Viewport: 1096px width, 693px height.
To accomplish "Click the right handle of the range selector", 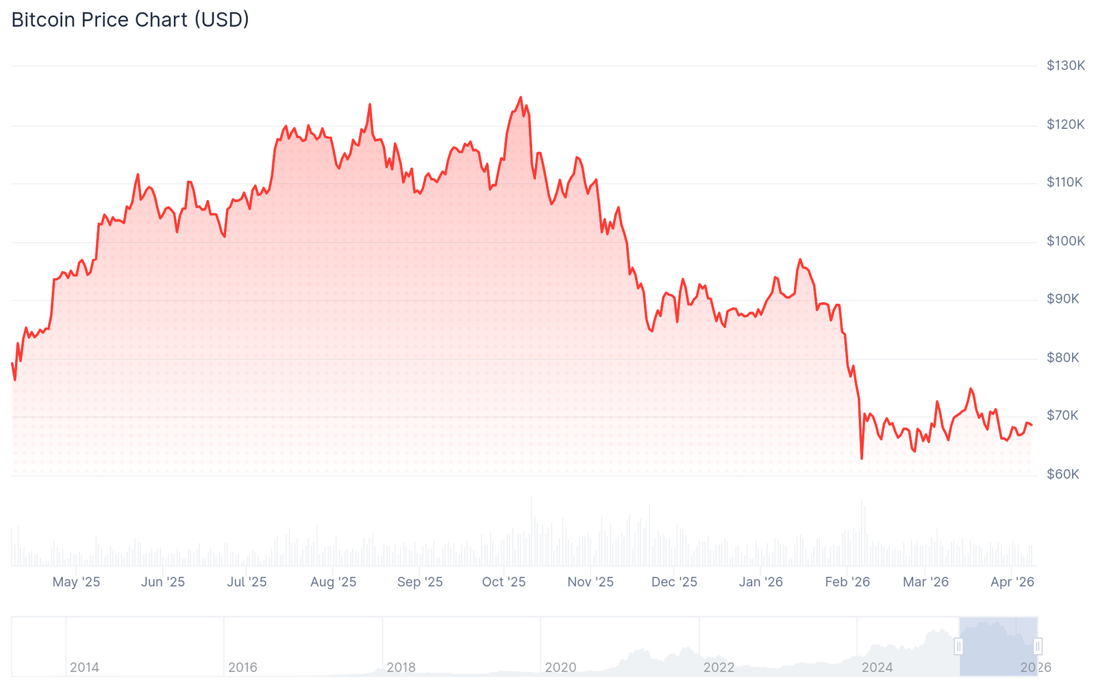I will coord(1038,646).
